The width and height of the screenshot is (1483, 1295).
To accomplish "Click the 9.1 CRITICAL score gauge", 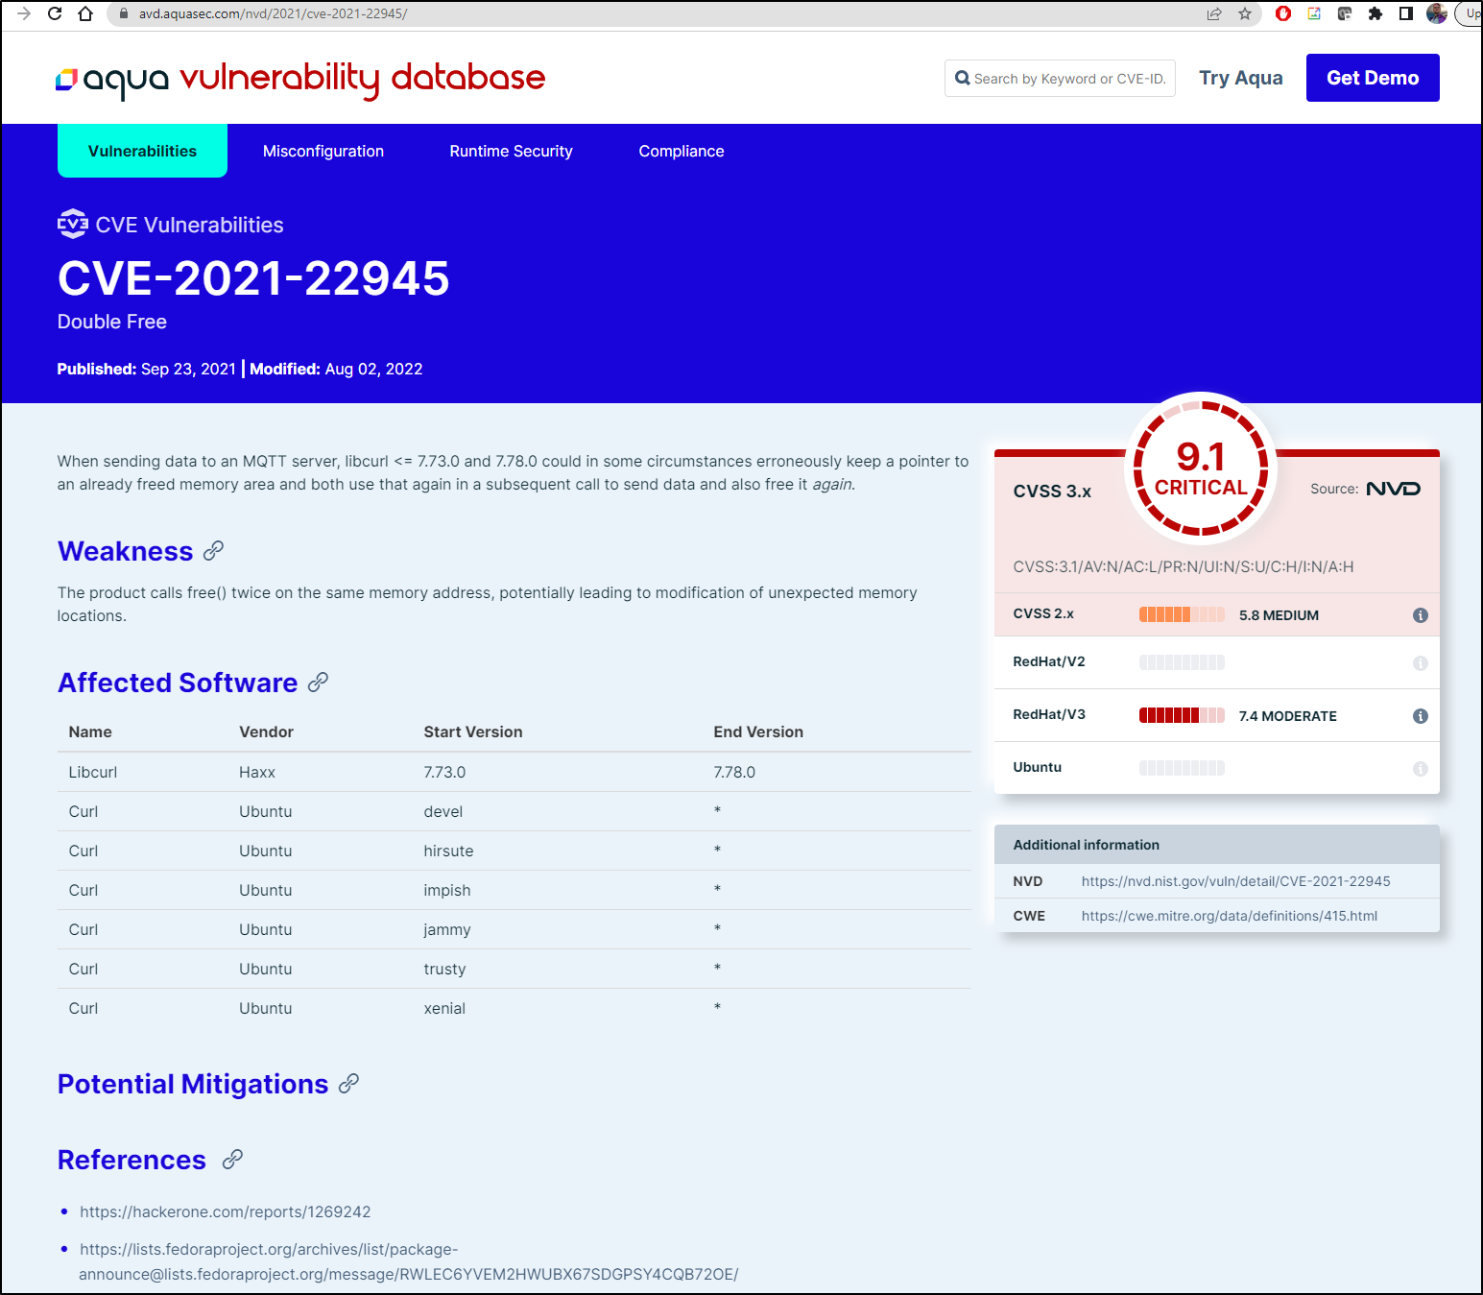I will (1201, 468).
